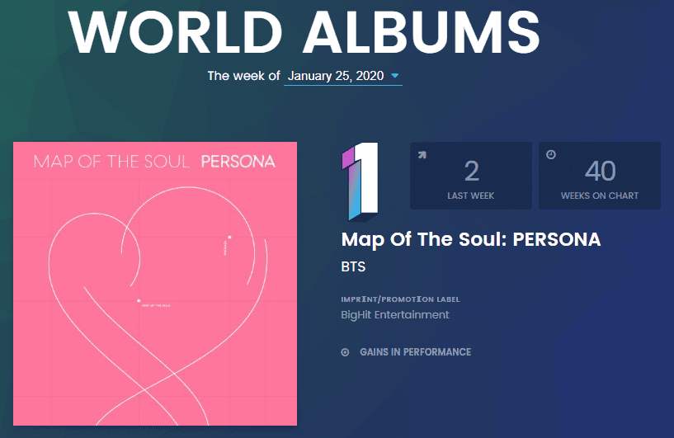The height and width of the screenshot is (438, 674).
Task: Click the Last Week caption text
Action: [471, 195]
